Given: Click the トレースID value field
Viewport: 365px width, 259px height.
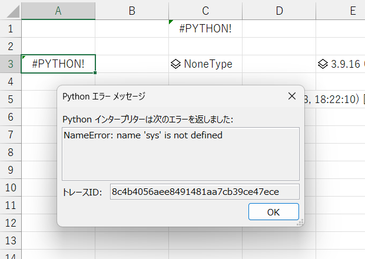Looking at the screenshot, I should pyautogui.click(x=205, y=192).
